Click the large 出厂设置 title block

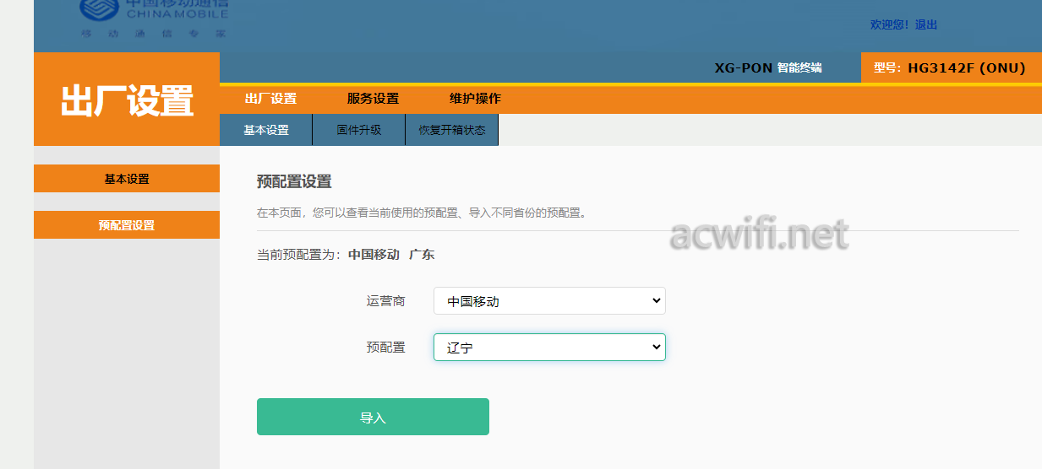(x=127, y=100)
